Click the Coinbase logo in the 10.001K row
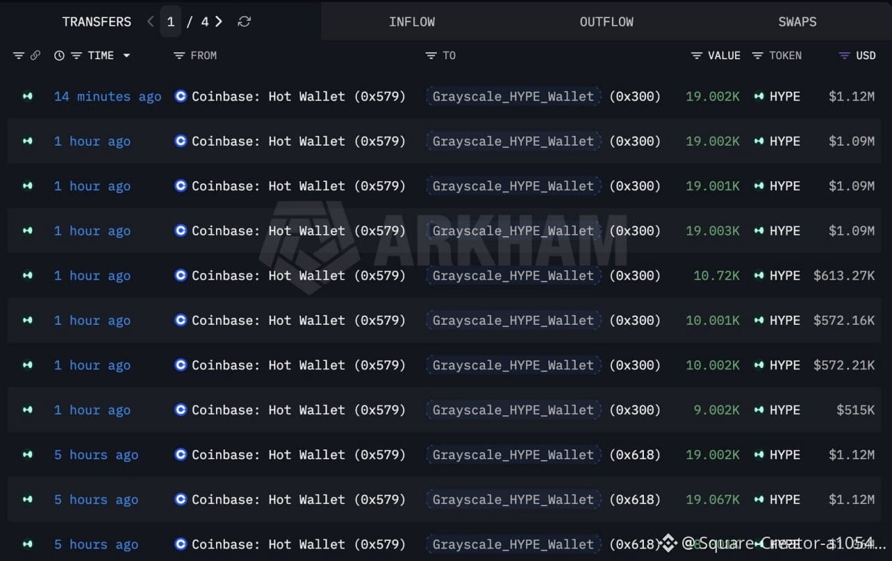This screenshot has height=561, width=892. tap(180, 320)
